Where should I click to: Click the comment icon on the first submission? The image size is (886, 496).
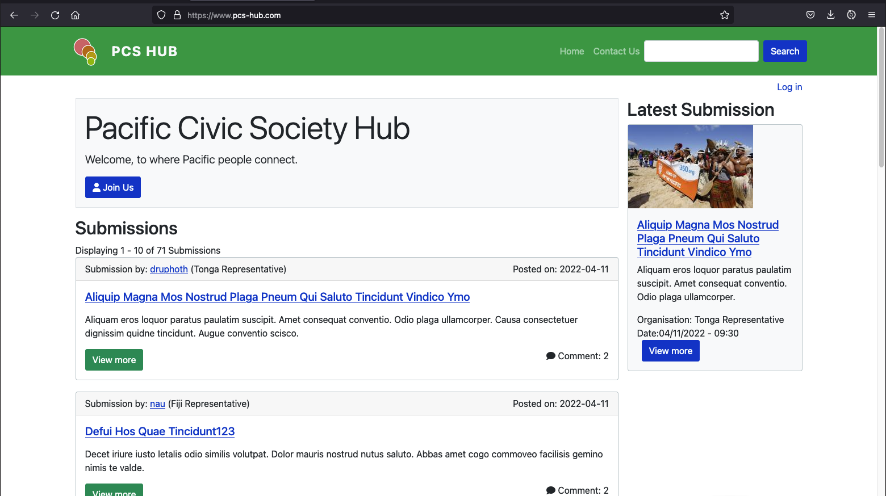coord(550,356)
